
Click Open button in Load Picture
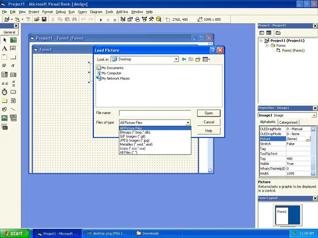tap(209, 113)
